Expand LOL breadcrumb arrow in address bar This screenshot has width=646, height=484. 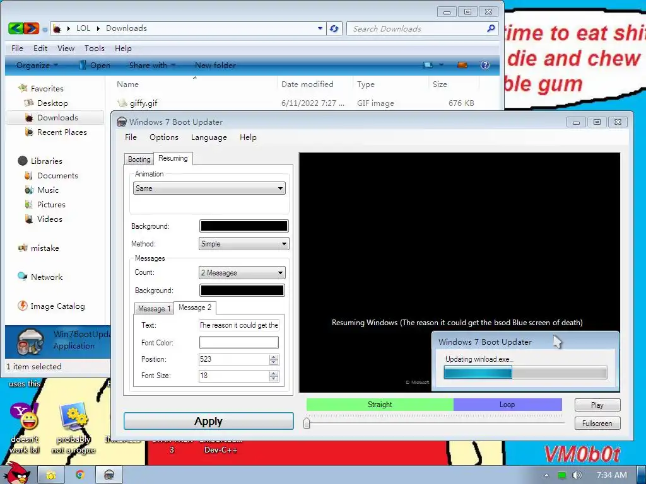[98, 28]
